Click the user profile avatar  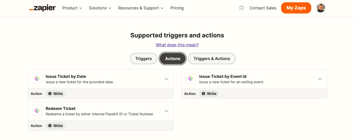tap(320, 8)
